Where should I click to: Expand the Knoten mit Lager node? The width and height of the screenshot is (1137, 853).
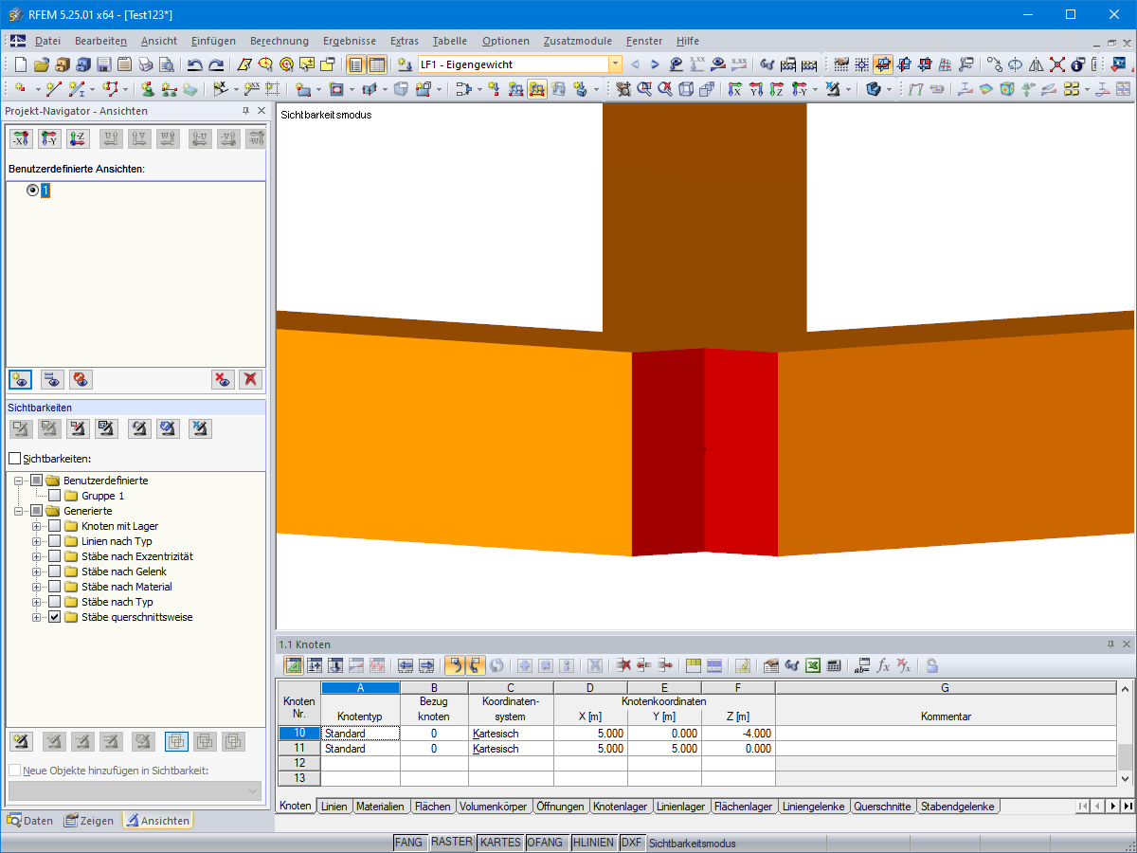pos(37,526)
